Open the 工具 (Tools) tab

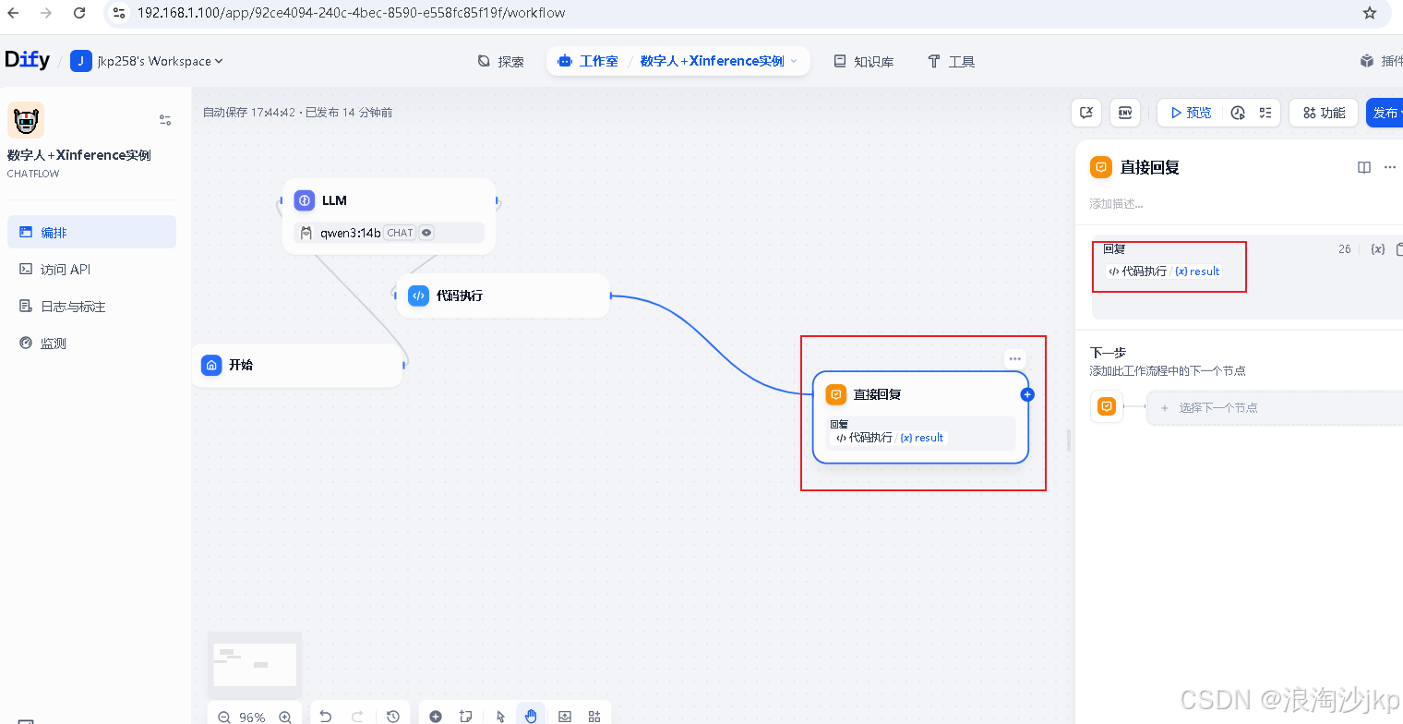coord(951,61)
